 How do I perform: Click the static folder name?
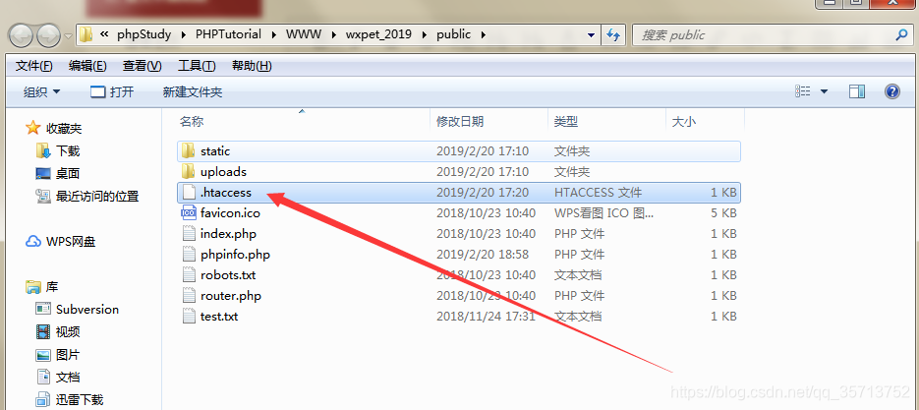[215, 151]
